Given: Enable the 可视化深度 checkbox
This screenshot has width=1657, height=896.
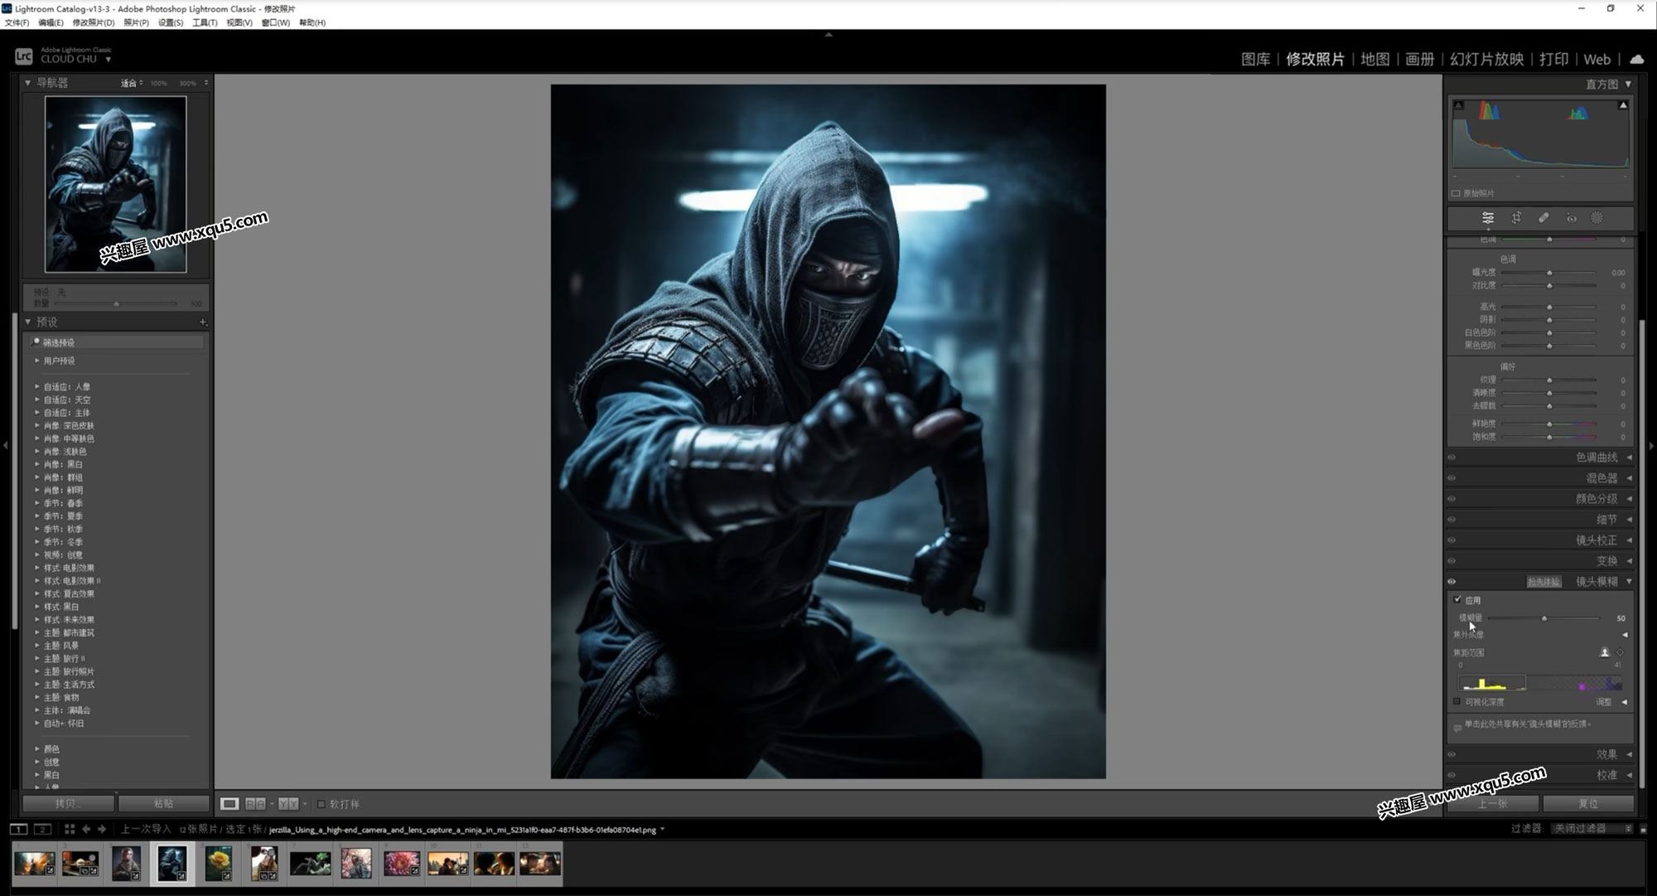Looking at the screenshot, I should pyautogui.click(x=1457, y=702).
